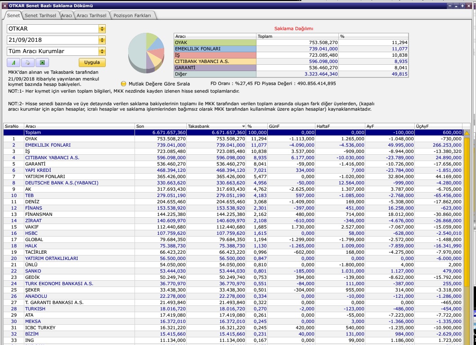Switch to the Senet tab
Viewport: 476px width, 345px height.
coord(13,15)
